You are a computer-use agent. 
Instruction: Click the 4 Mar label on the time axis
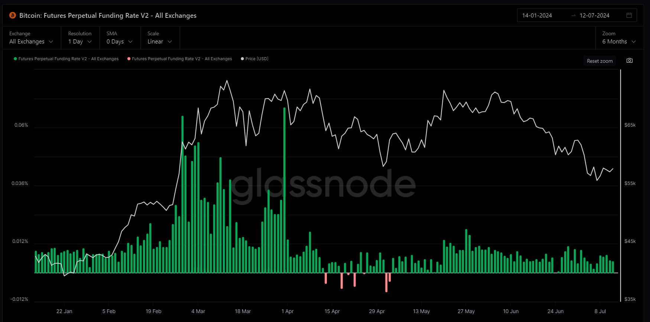click(198, 311)
